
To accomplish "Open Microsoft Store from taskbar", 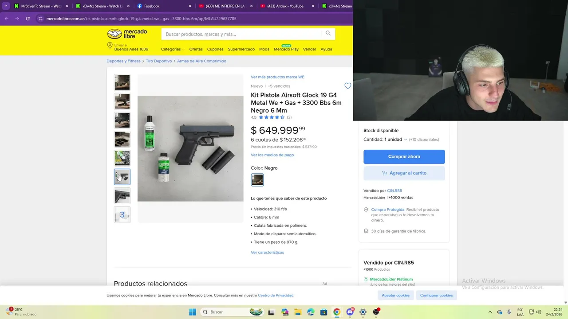I will click(324, 312).
